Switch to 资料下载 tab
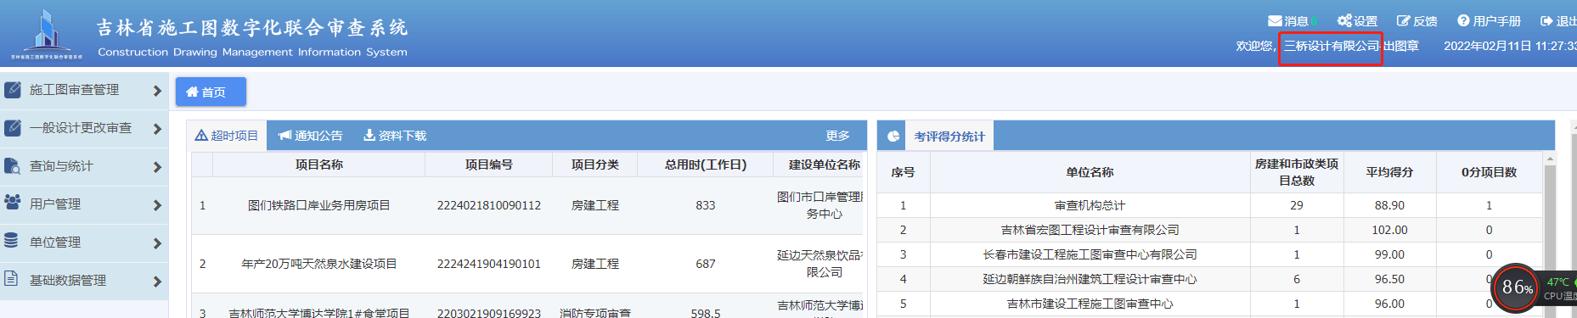The image size is (1577, 318). pos(395,136)
